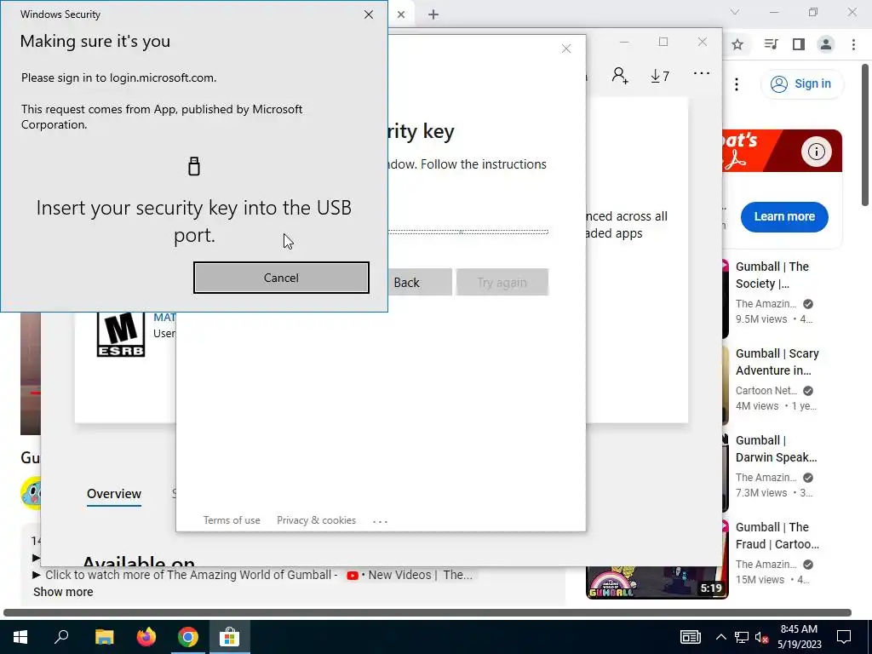Click Chrome vertical scrollbar
The width and height of the screenshot is (872, 654).
point(866,136)
